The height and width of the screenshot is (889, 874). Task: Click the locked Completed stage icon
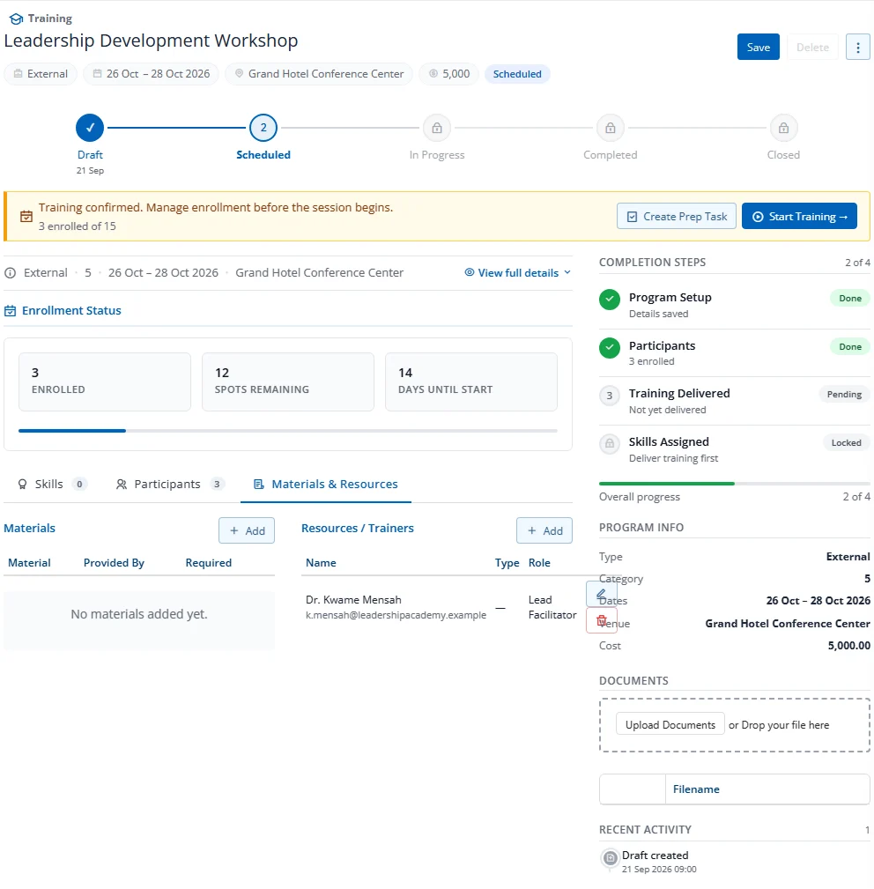pyautogui.click(x=610, y=128)
